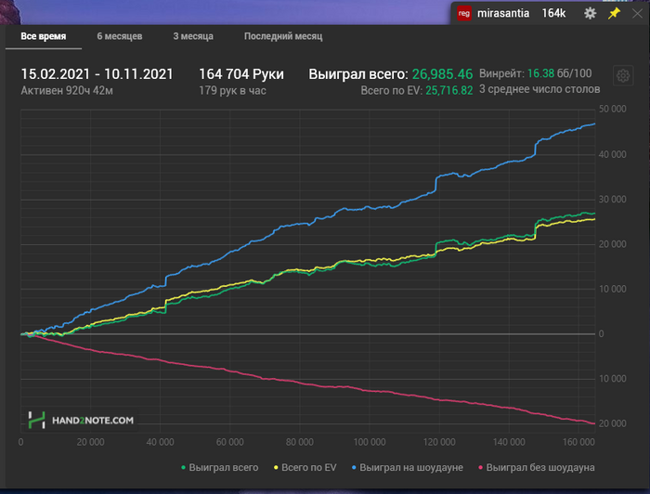Switch to '6 месяцев' tab

click(120, 36)
